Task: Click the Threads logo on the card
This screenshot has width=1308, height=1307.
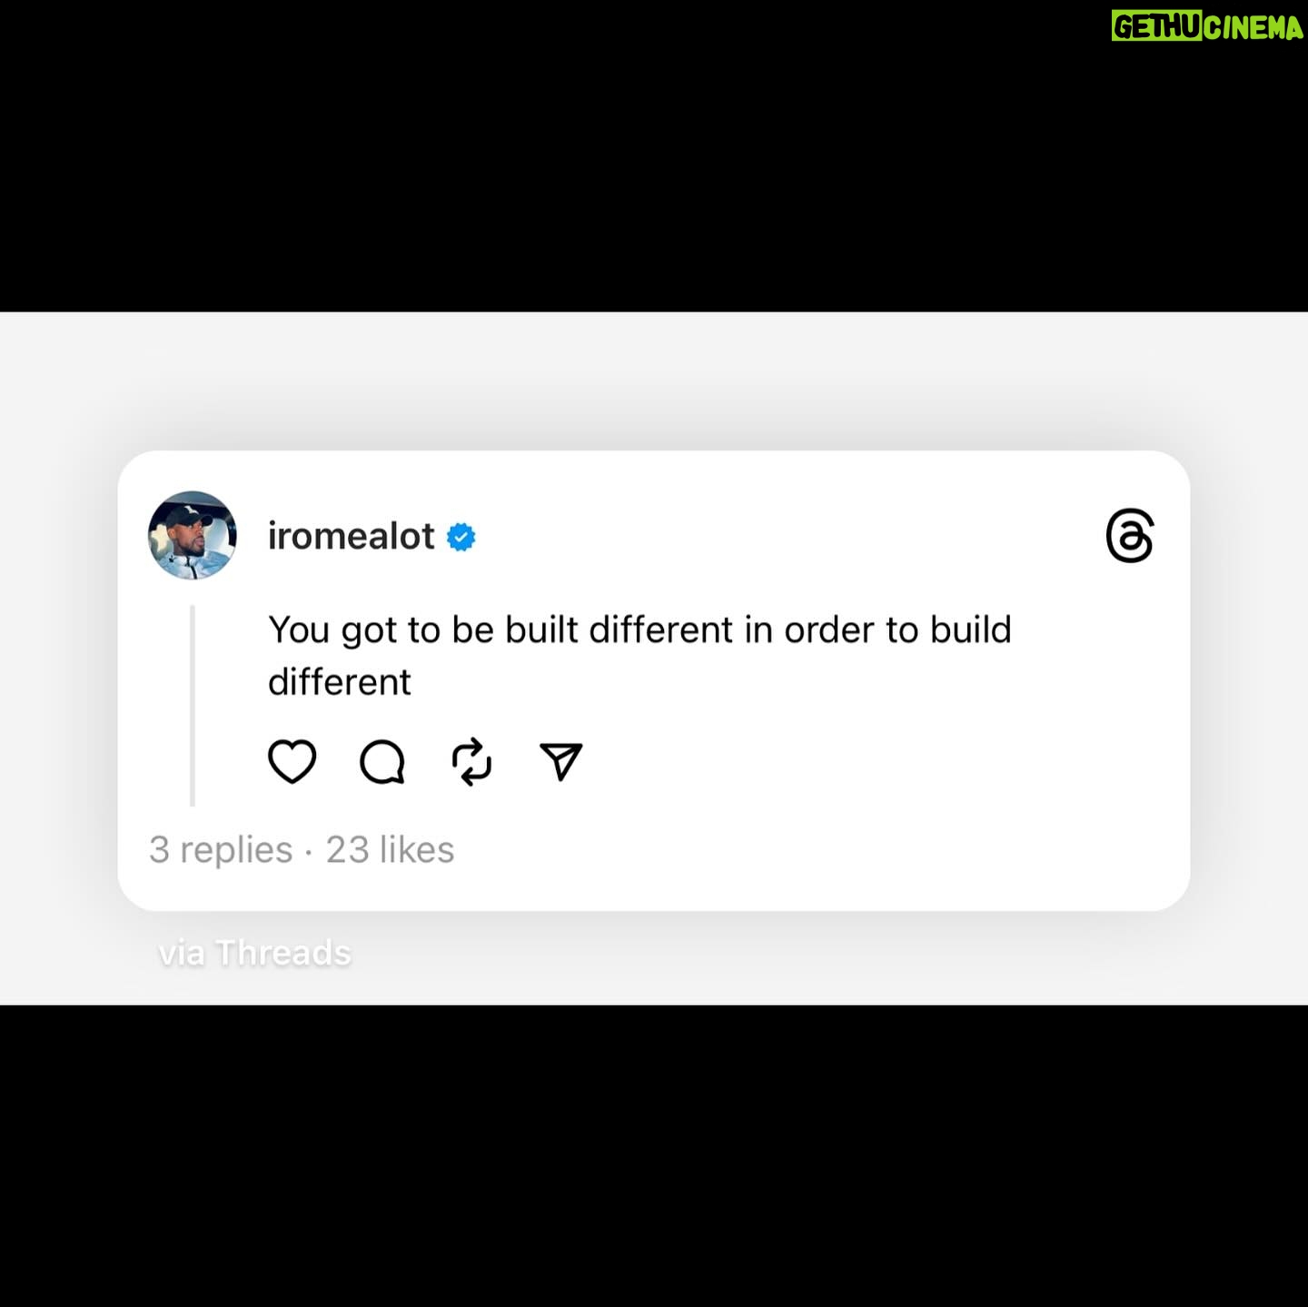Action: click(1130, 536)
